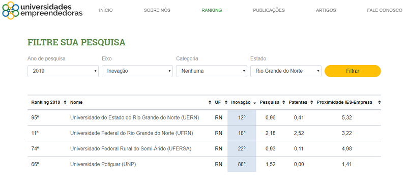
Task: Go to INÍCIO page
Action: (x=106, y=10)
